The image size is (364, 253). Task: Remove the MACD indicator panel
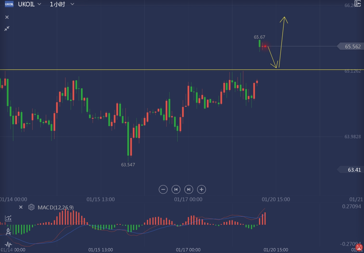click(x=21, y=207)
